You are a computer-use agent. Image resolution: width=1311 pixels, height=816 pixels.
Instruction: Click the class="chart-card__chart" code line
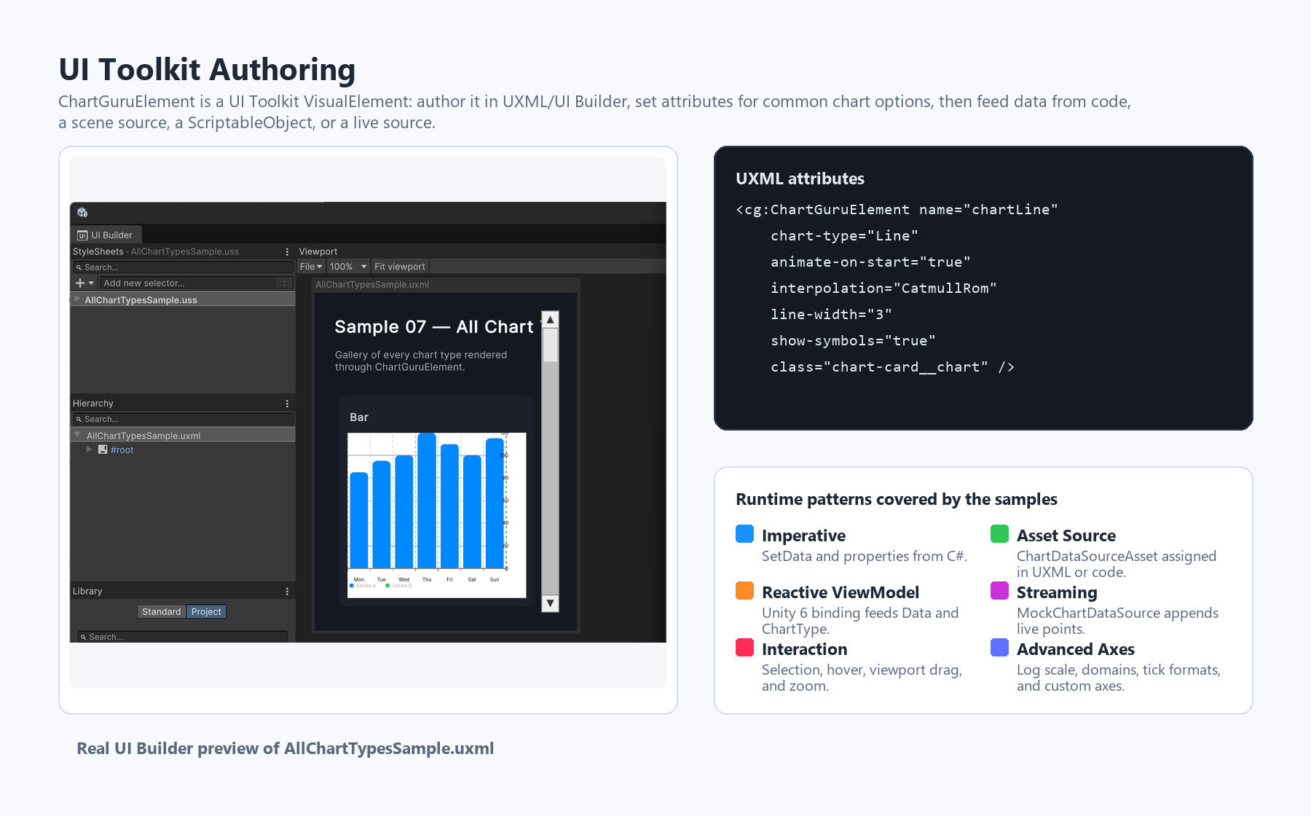coord(892,366)
